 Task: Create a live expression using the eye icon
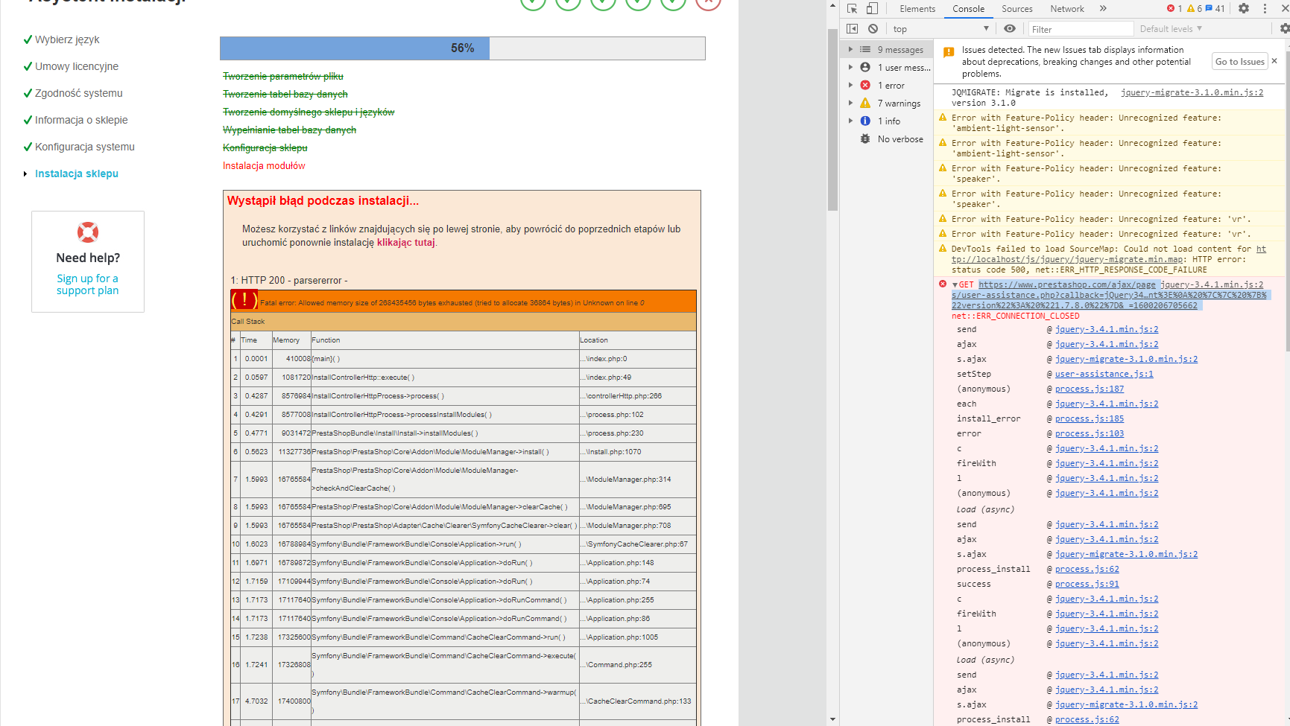(x=1010, y=28)
